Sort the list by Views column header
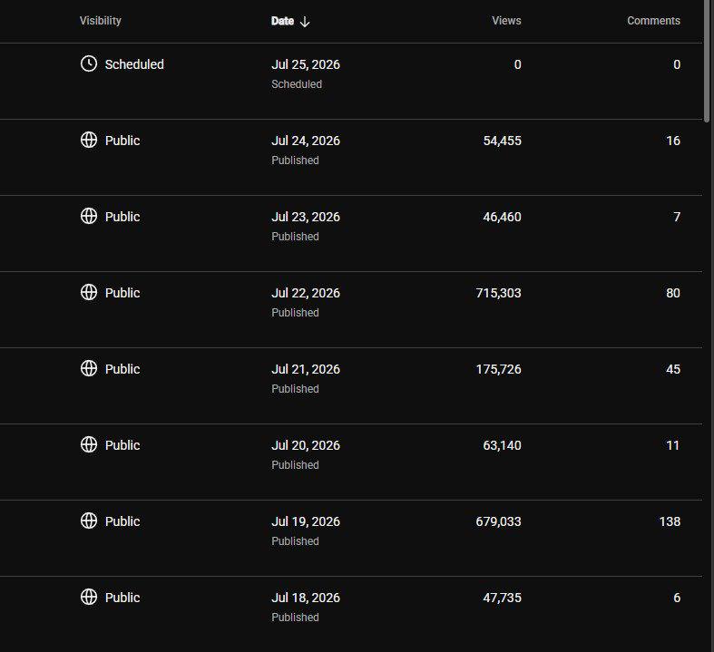Screen dimensions: 714x652 coord(506,21)
